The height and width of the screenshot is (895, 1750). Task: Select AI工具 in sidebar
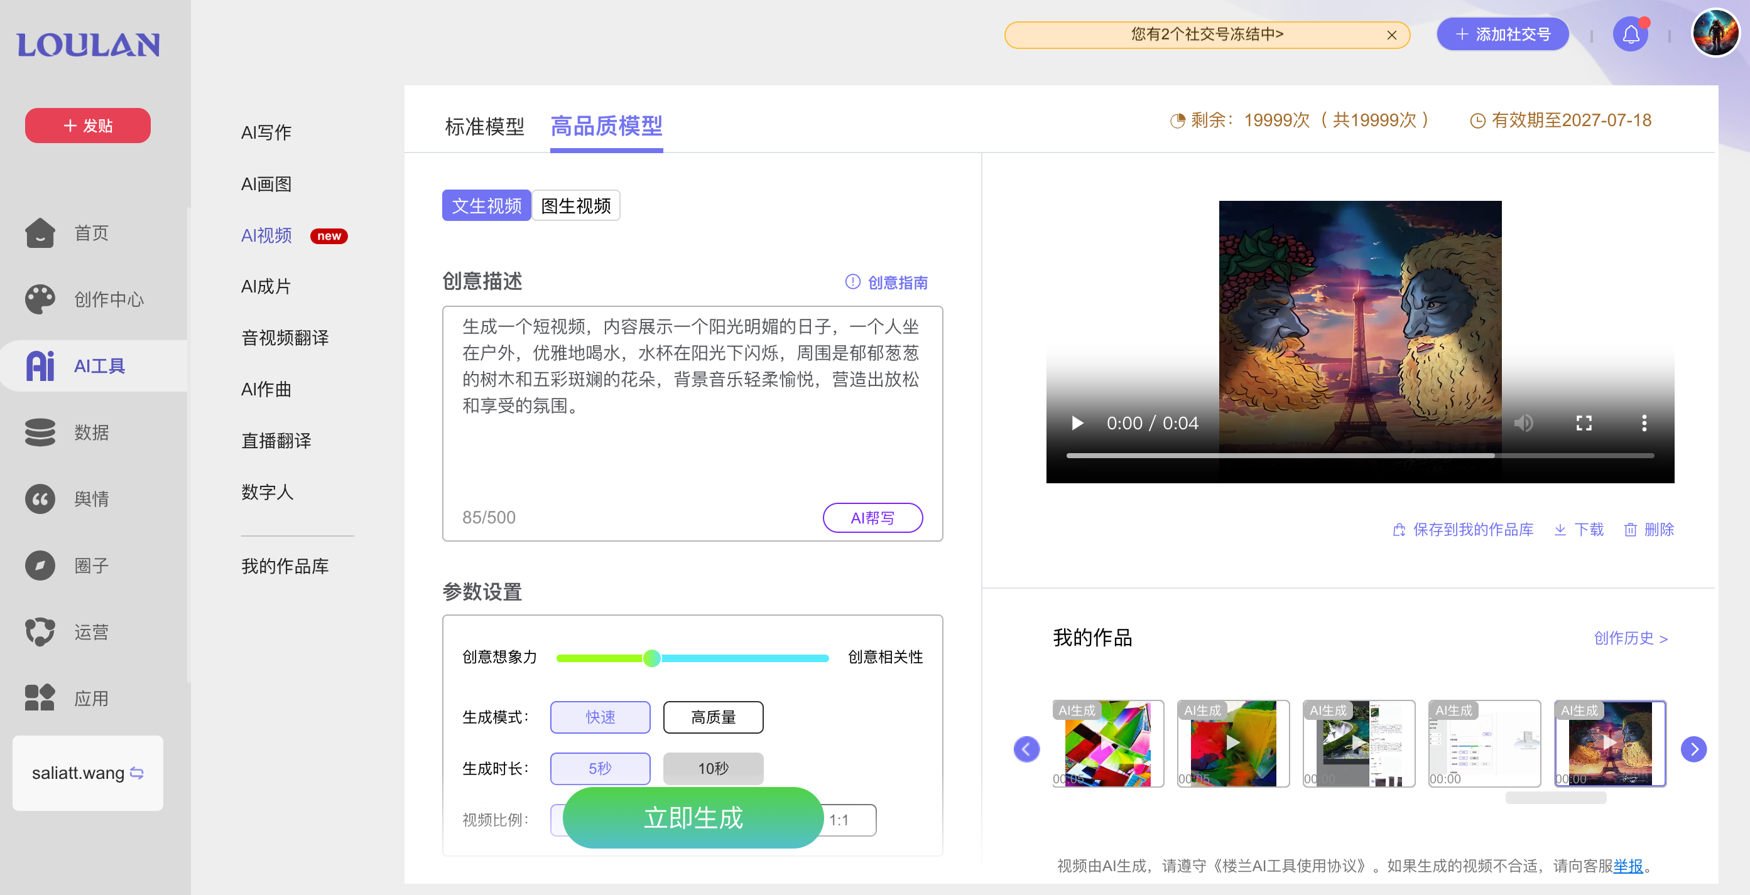click(x=93, y=366)
